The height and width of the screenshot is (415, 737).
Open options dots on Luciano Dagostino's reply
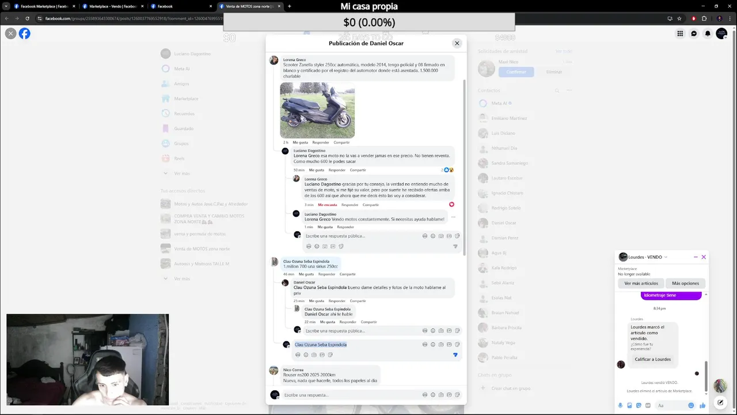click(453, 217)
